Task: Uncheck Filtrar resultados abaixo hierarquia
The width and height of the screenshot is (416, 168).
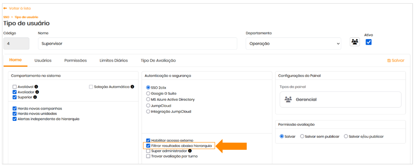Action: [x=148, y=145]
